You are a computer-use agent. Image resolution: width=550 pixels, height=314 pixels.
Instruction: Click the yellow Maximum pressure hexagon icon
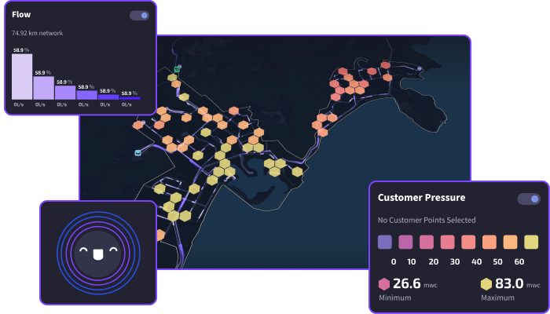pos(486,284)
